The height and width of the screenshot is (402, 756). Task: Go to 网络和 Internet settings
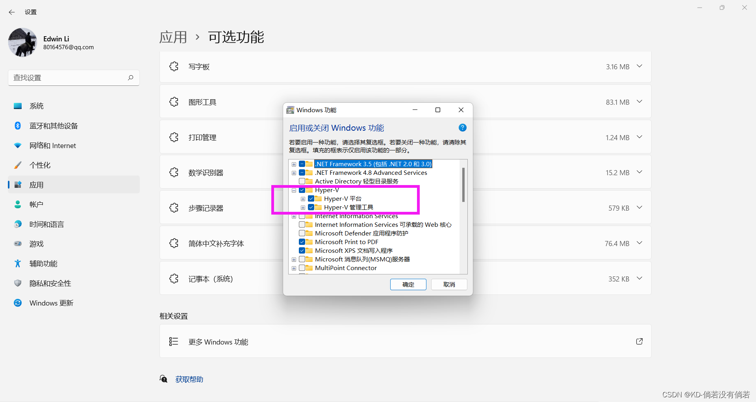[x=74, y=145]
